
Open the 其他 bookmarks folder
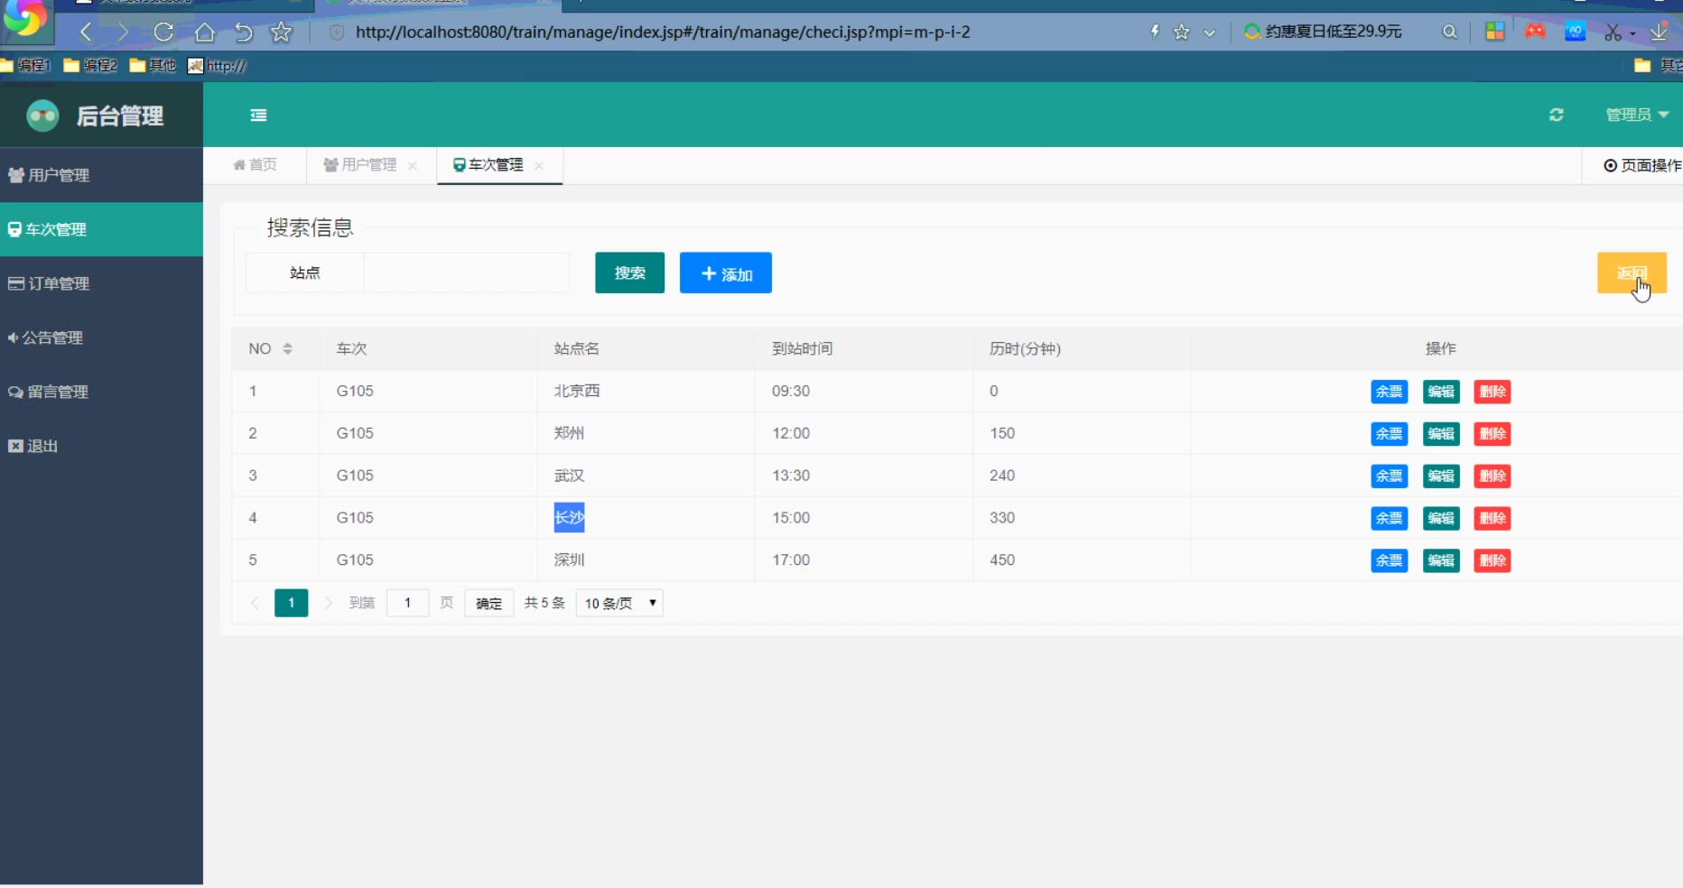click(153, 66)
